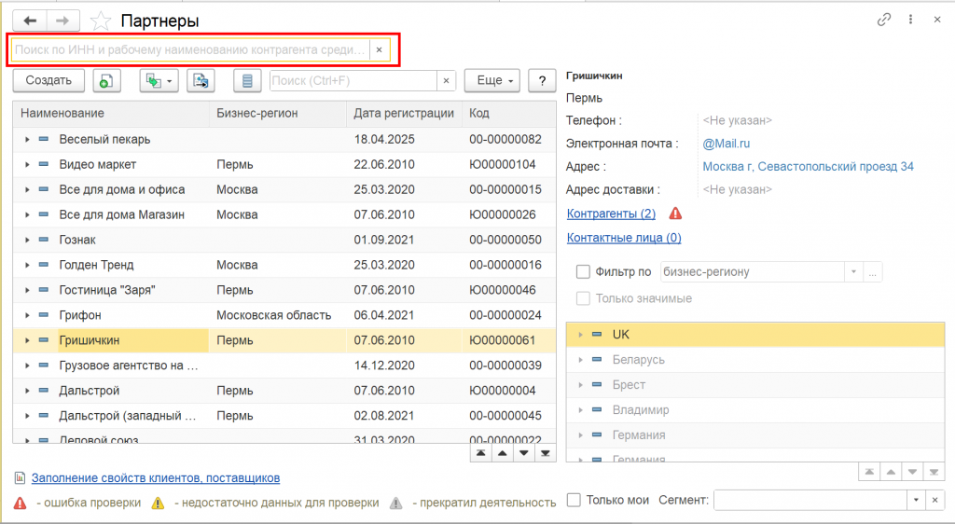Expand the Беларусь region node

point(580,360)
